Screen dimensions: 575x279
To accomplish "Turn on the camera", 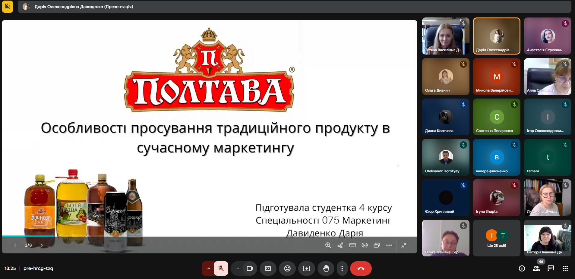I will coord(250,268).
